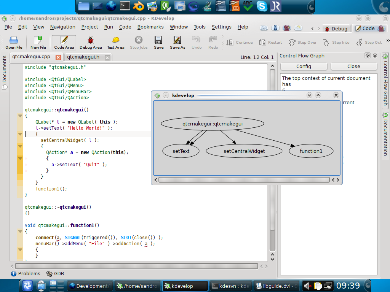The image size is (390, 292).
Task: Open the kdevelop popup window menu chevron
Action: pos(309,95)
